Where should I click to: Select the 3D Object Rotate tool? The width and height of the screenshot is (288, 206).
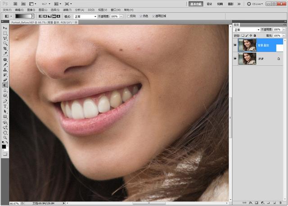tap(5, 122)
